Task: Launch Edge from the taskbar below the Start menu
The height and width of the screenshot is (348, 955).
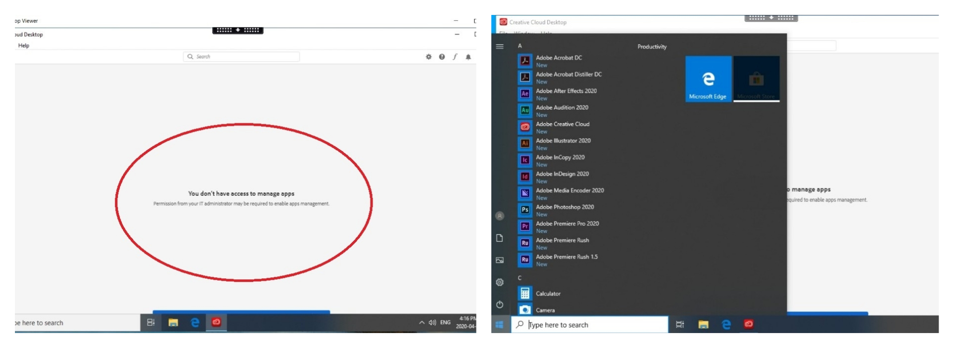Action: (x=726, y=325)
